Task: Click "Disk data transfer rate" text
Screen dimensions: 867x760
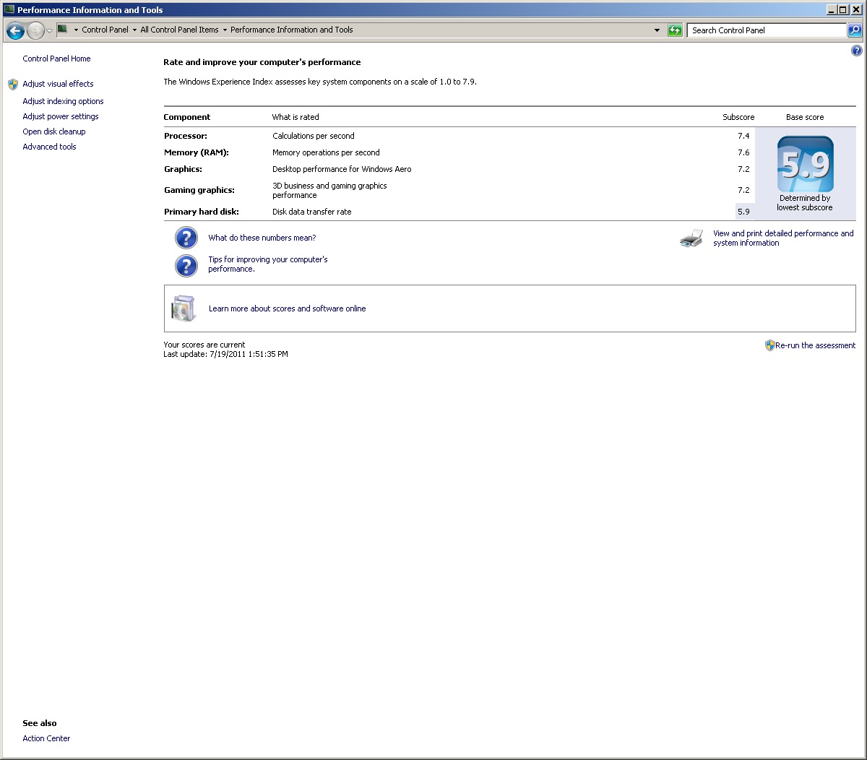Action: [x=312, y=212]
